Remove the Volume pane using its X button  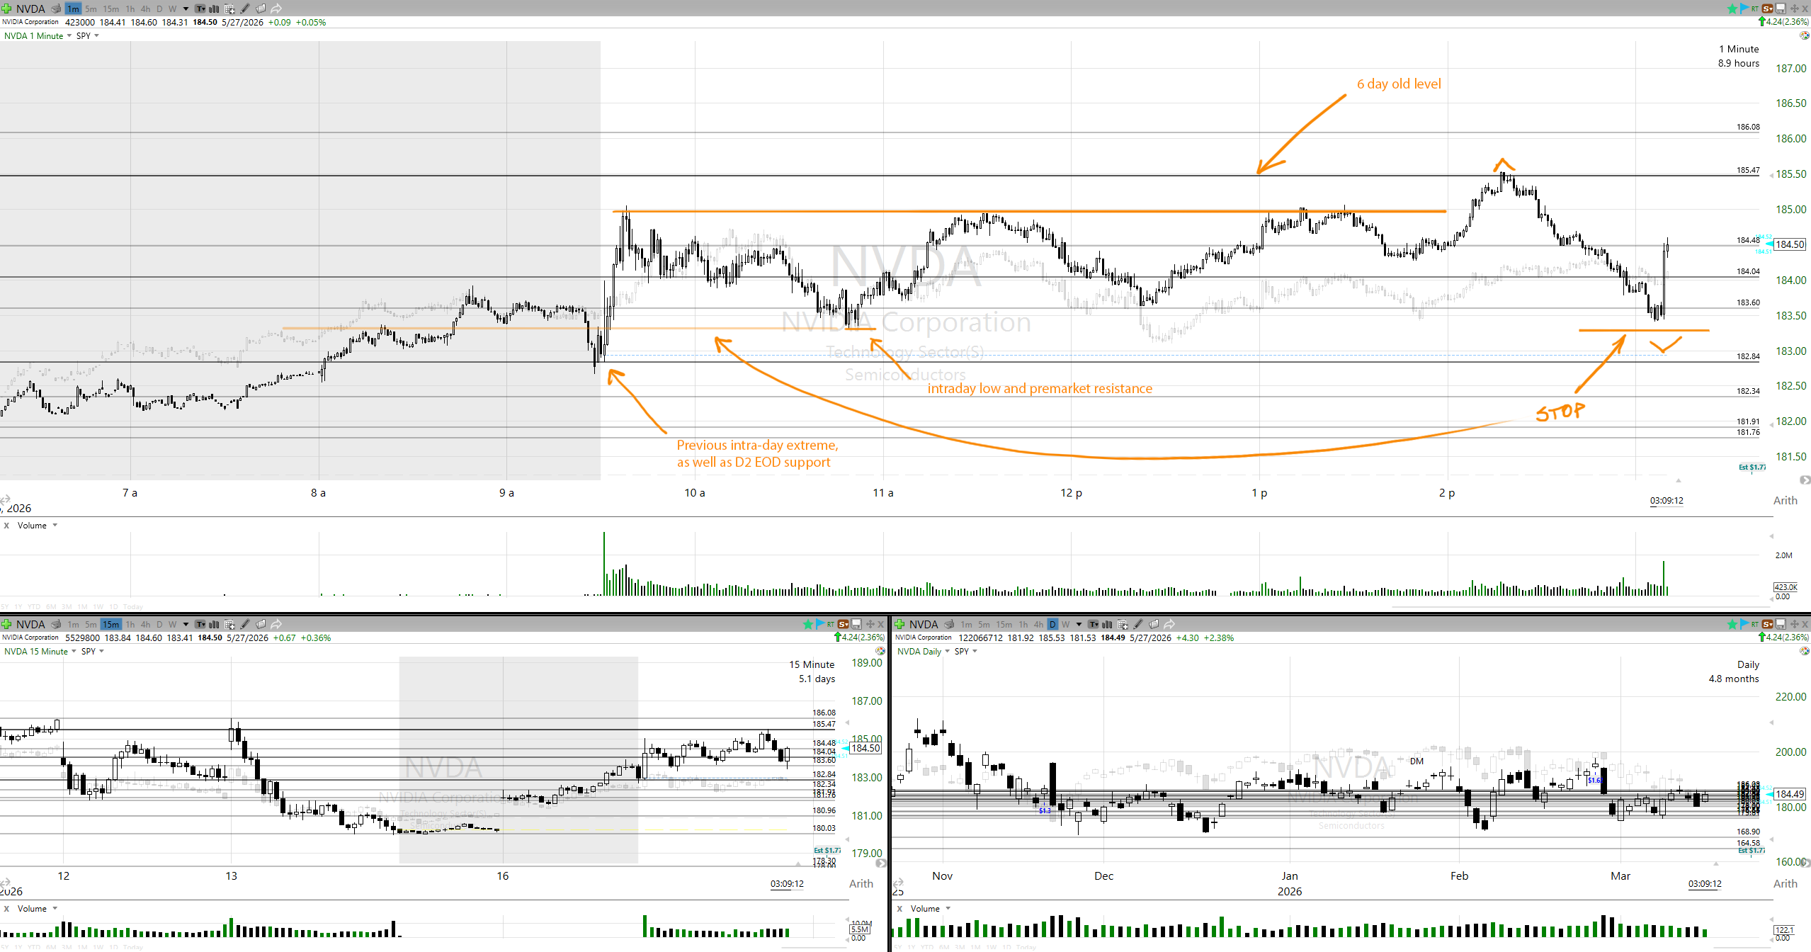pos(7,525)
